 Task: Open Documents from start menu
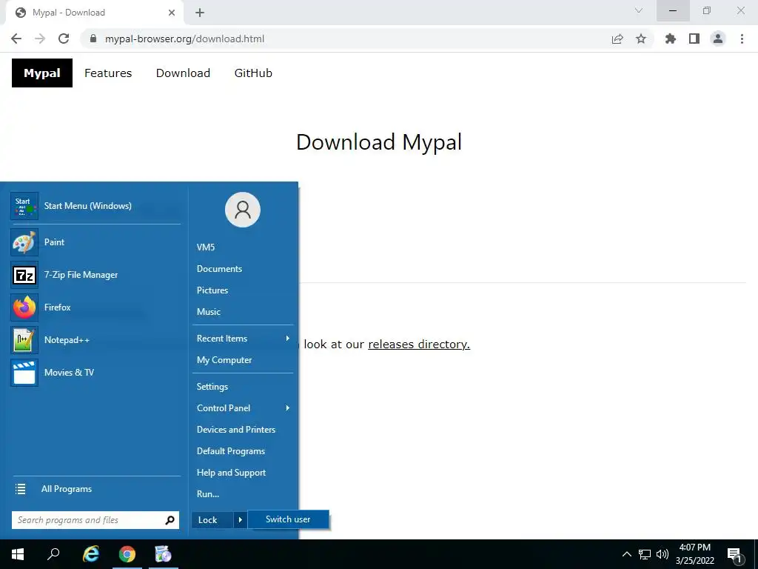pyautogui.click(x=219, y=268)
